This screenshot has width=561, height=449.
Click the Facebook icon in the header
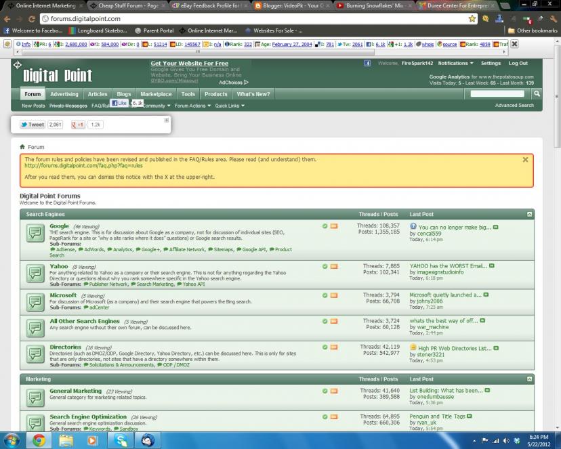click(x=367, y=63)
